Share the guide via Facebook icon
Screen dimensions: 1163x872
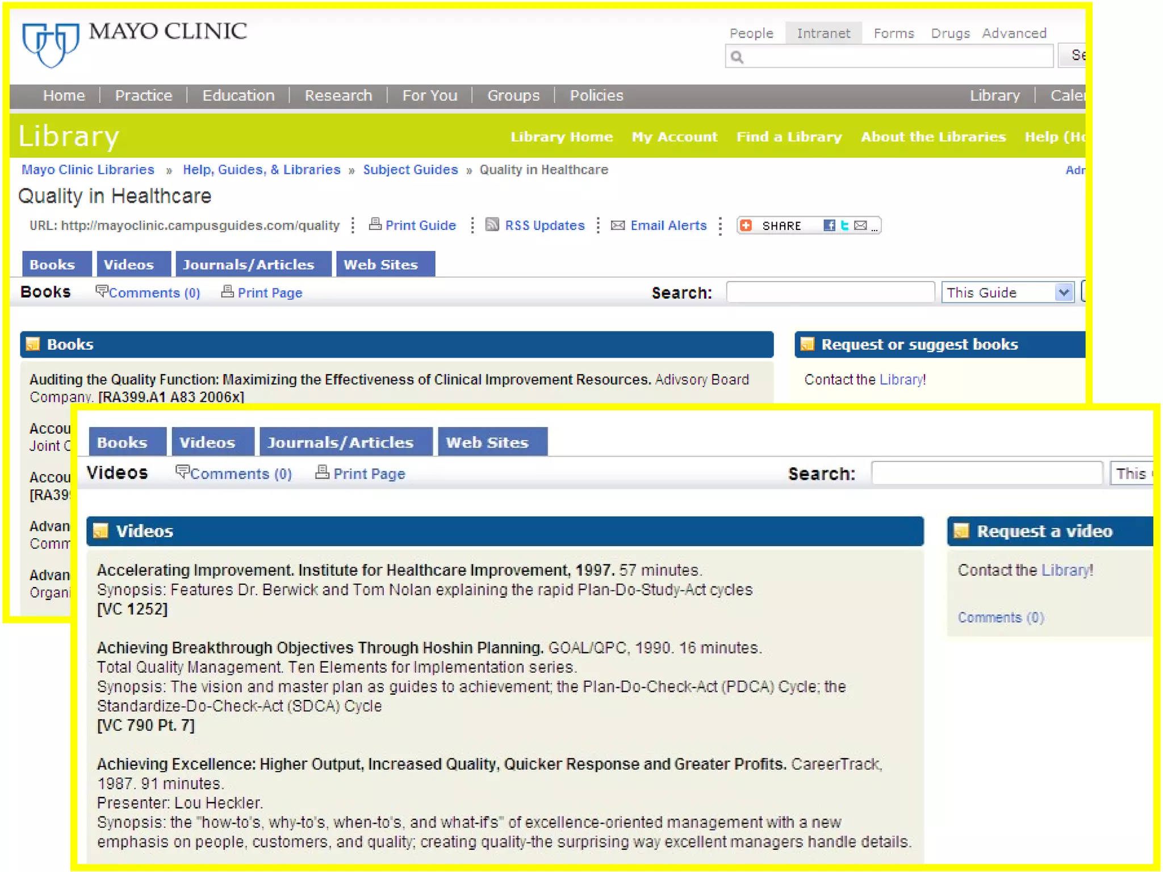click(x=829, y=225)
